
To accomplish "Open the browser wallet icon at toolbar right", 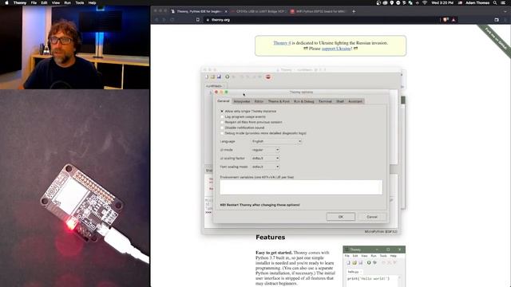I will coord(497,20).
